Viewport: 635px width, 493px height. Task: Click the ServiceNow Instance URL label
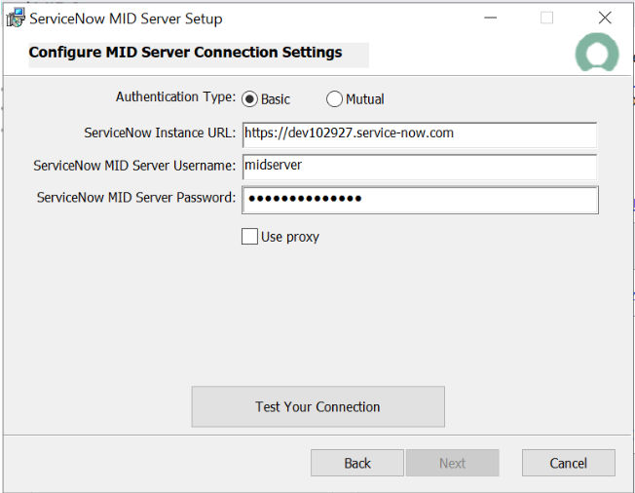[x=160, y=133]
